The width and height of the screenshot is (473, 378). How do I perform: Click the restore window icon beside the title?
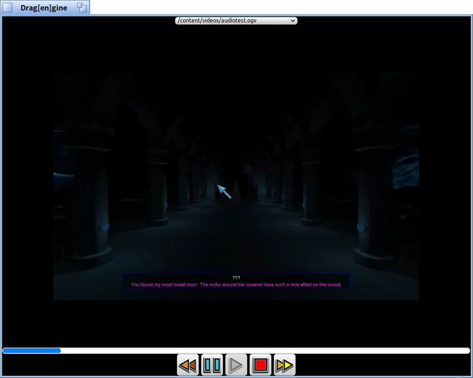pos(82,8)
